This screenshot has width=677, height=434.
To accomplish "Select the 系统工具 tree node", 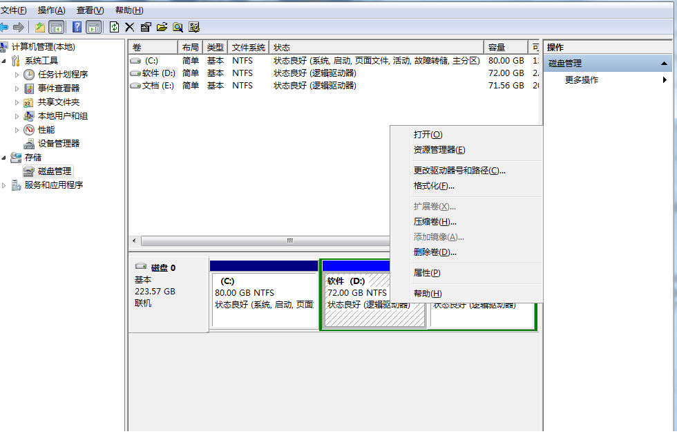I will point(41,60).
